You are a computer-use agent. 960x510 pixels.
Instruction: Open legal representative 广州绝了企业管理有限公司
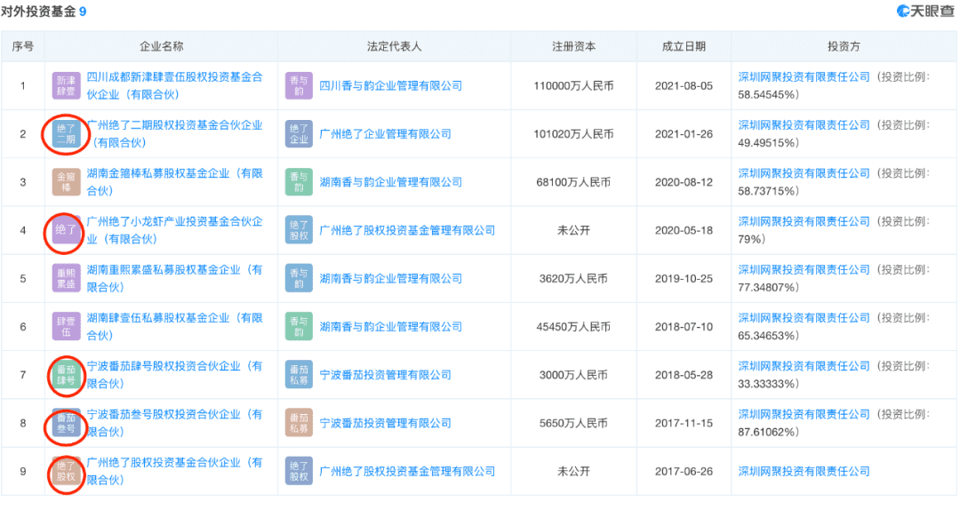[385, 134]
